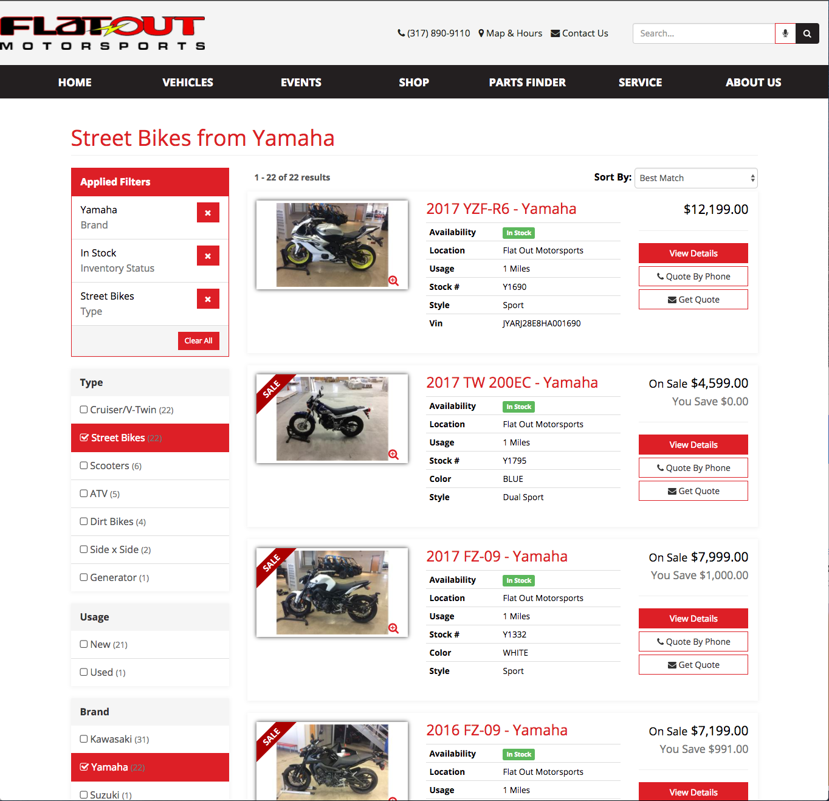Open the 2017 FZ-09 bike thumbnail

click(332, 593)
